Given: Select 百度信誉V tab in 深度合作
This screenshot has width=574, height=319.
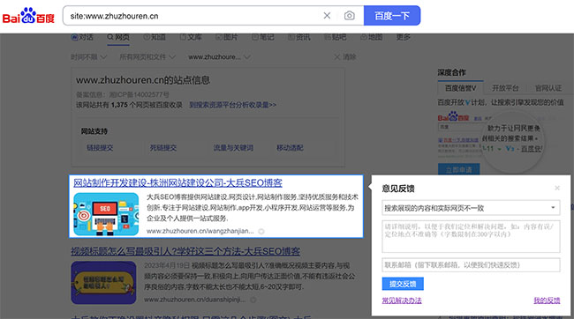Looking at the screenshot, I should tap(460, 88).
